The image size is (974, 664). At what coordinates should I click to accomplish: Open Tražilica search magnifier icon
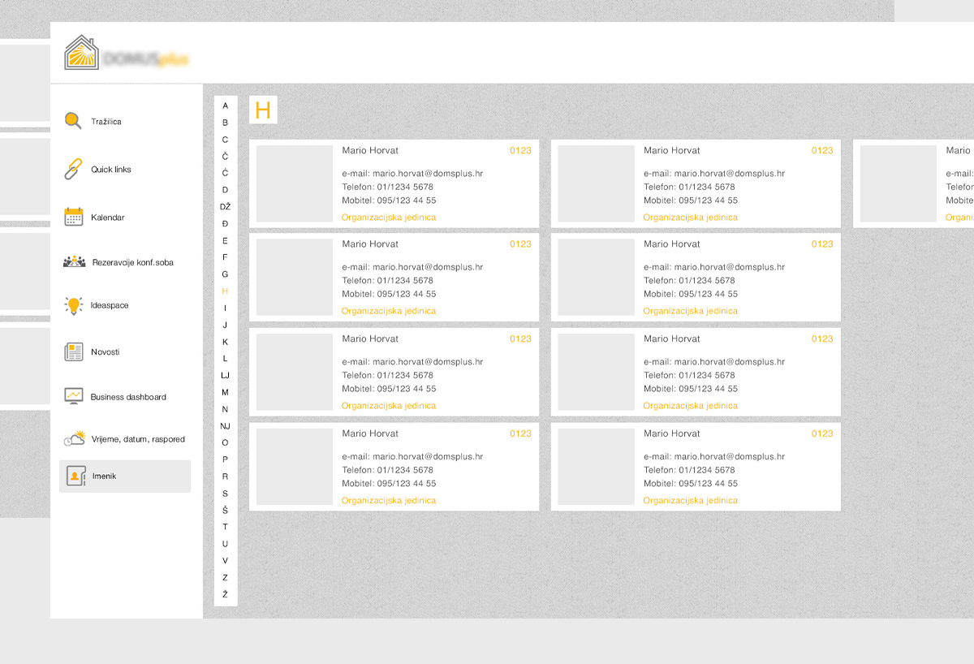point(73,121)
